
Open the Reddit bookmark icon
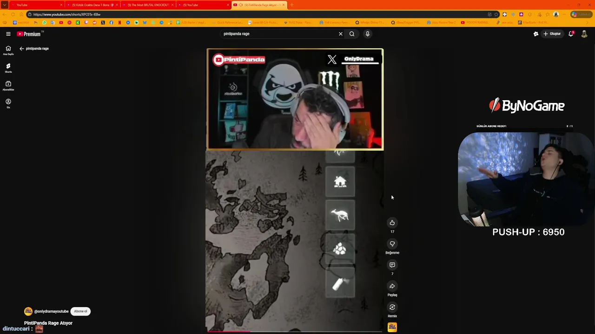pos(94,22)
